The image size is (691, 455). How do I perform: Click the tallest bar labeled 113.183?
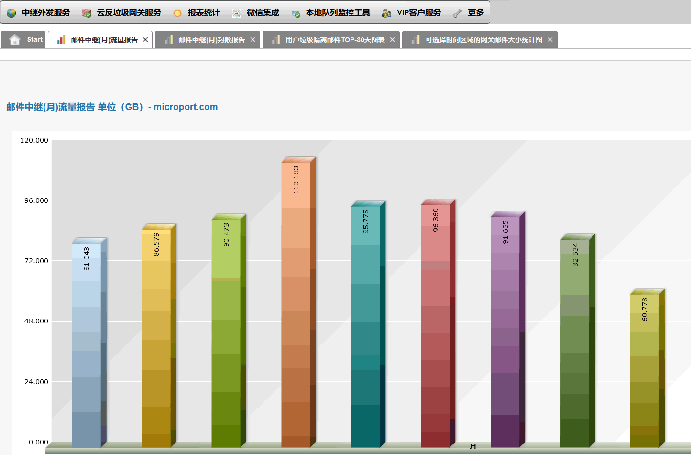coord(297,297)
